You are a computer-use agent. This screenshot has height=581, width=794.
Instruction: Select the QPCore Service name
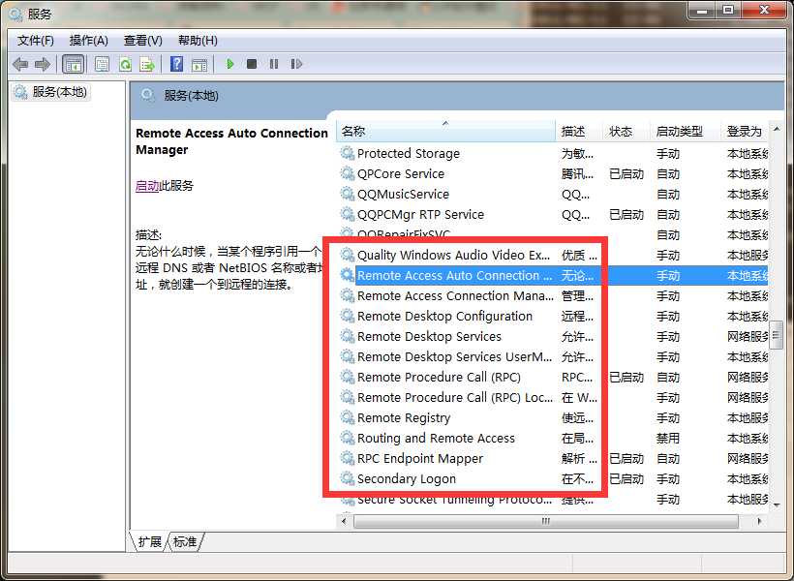(x=401, y=173)
